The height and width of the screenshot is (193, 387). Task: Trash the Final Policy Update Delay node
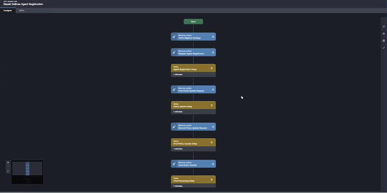click(212, 142)
